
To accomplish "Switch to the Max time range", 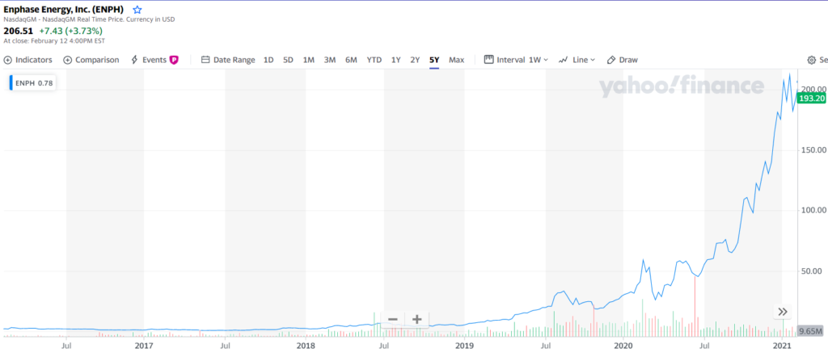I will [456, 60].
